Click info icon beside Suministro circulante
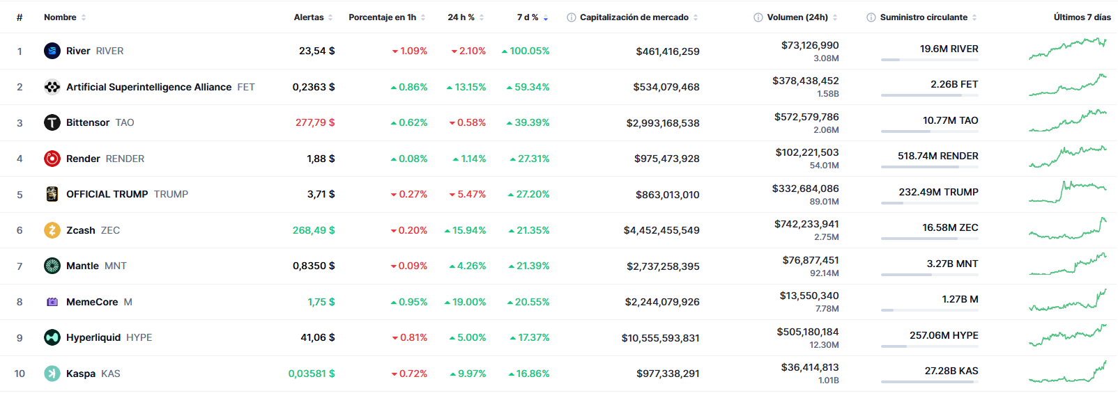 point(871,17)
